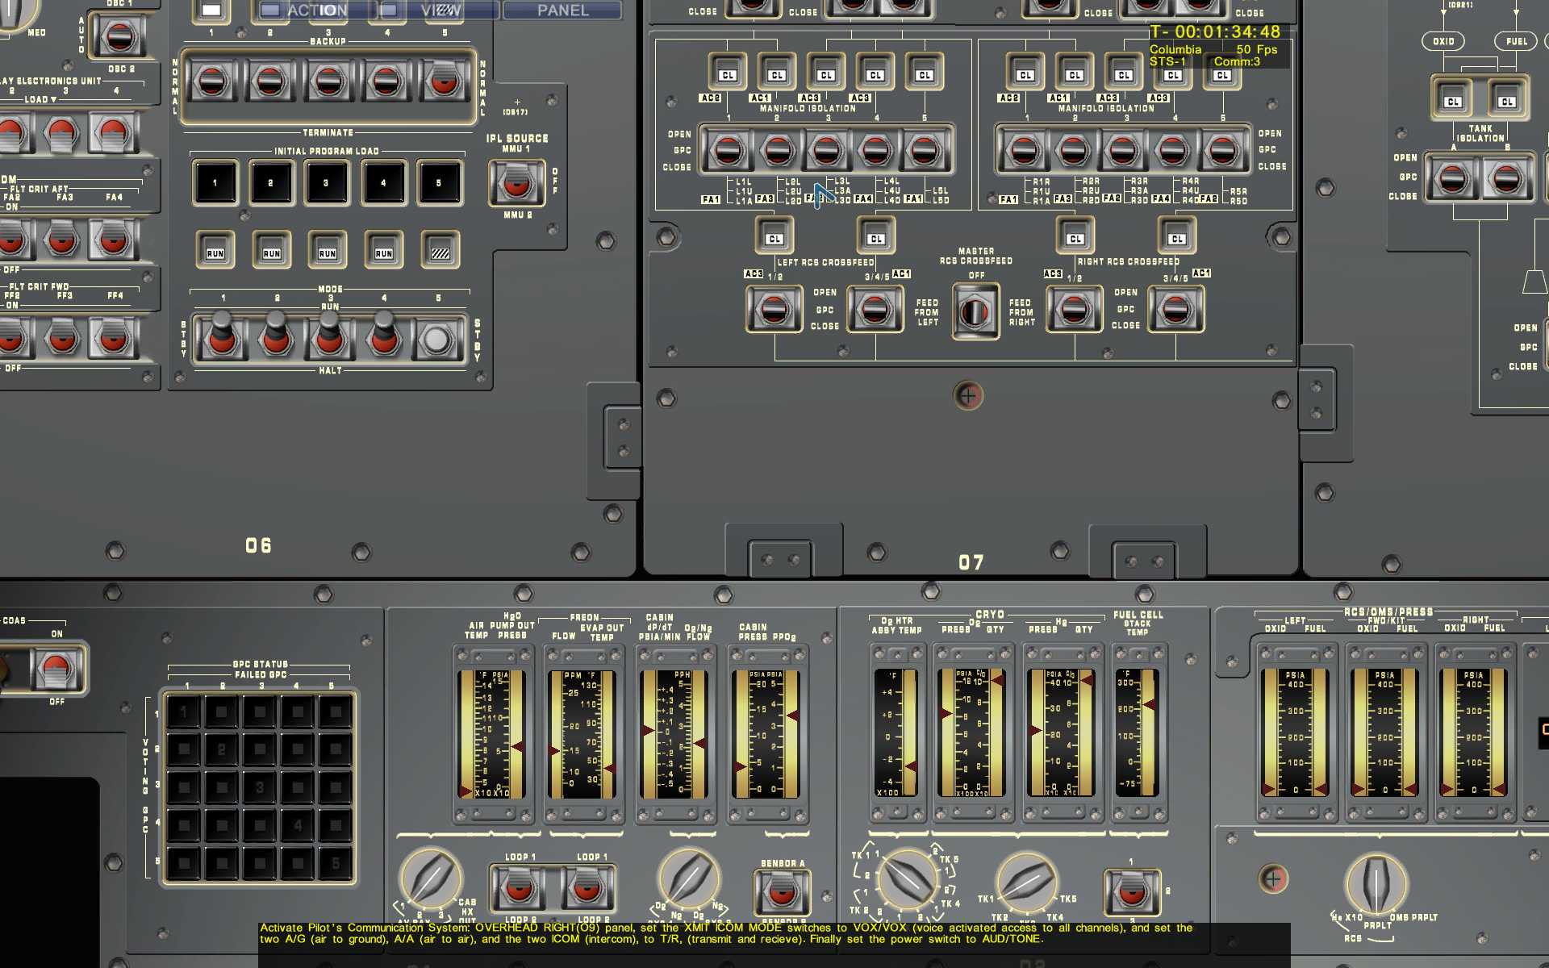The image size is (1549, 968).
Task: Turn the Cabin HX Out selector knob
Action: [431, 879]
